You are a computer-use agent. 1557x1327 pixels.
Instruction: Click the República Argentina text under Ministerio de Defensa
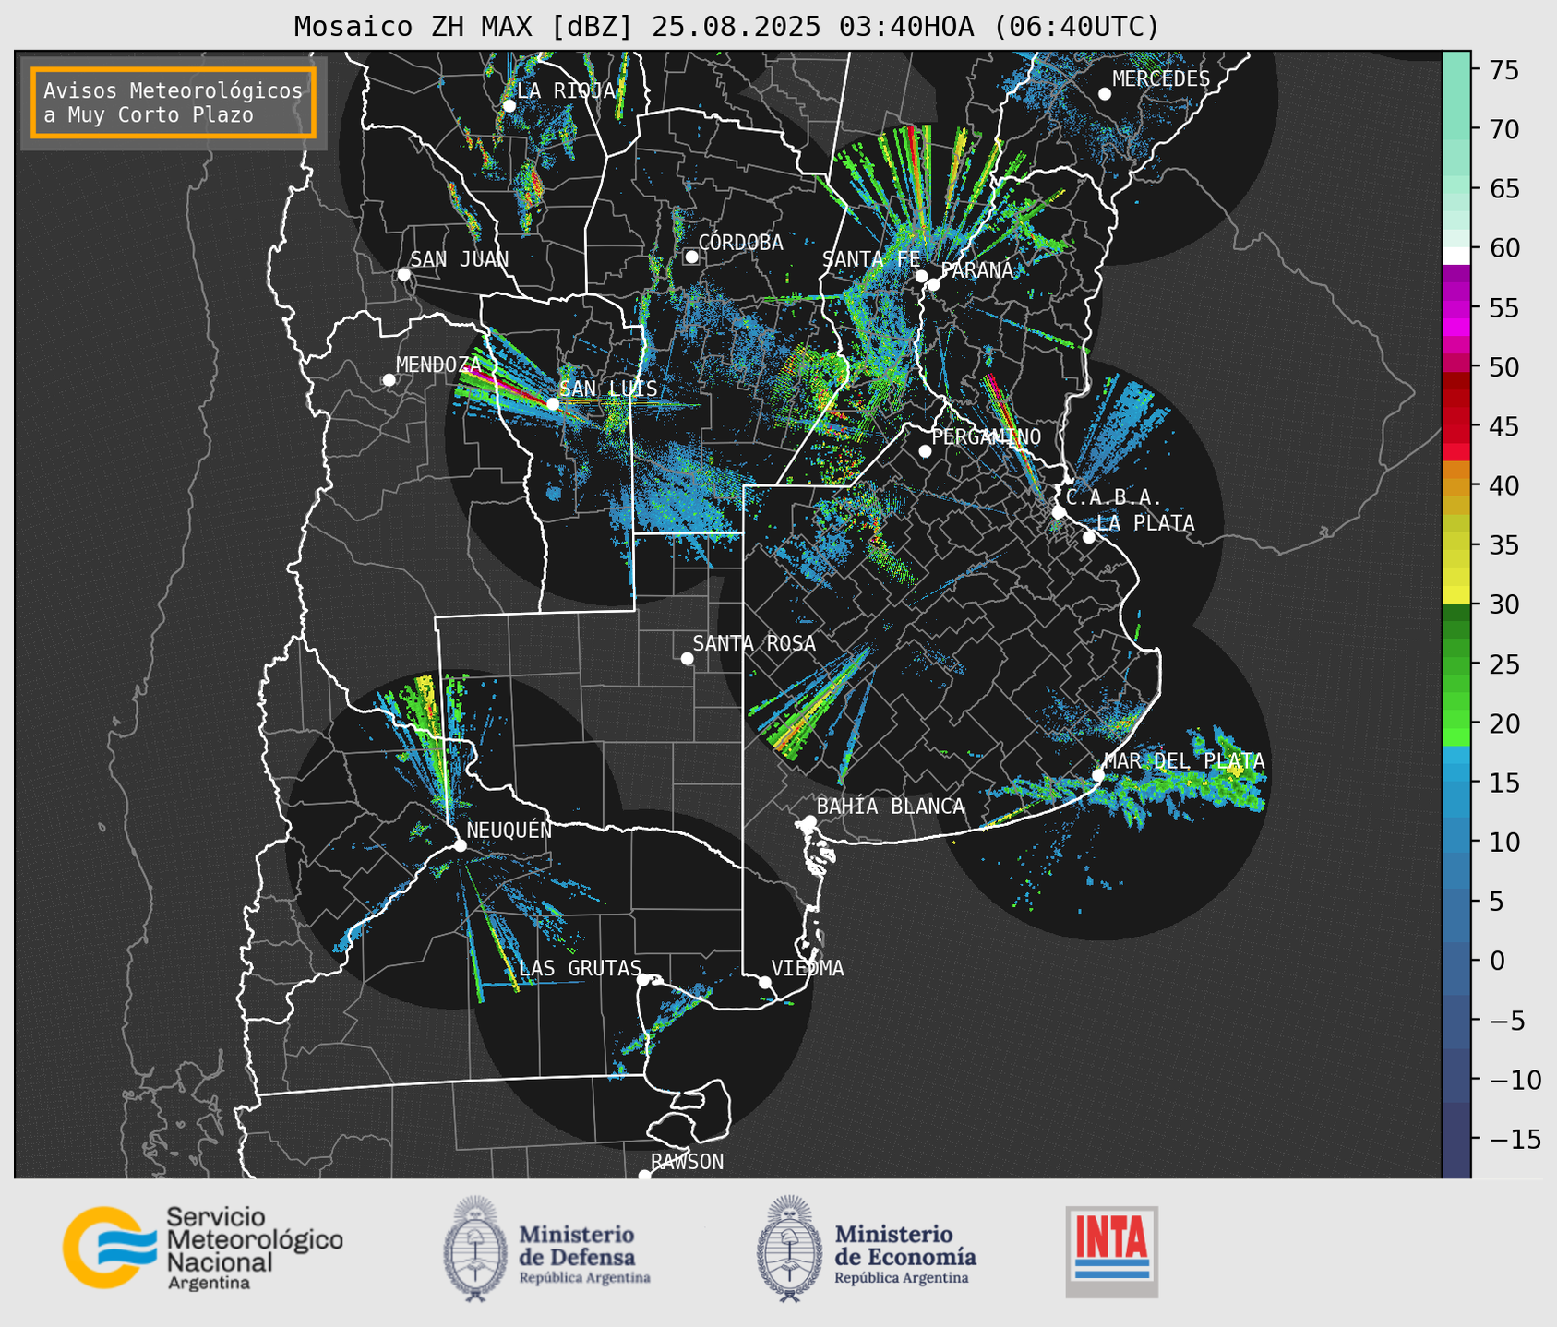[x=584, y=1278]
